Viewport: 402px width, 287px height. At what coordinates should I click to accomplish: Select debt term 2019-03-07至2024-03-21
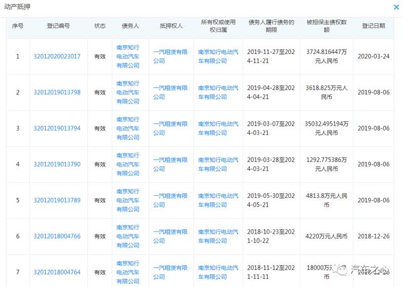[x=271, y=128]
